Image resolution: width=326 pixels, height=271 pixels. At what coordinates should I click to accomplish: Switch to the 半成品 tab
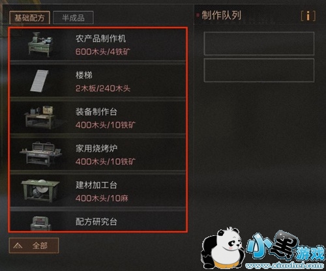point(73,18)
